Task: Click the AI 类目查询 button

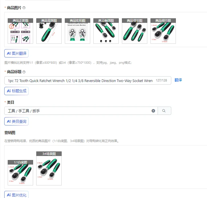Action: tap(16, 121)
